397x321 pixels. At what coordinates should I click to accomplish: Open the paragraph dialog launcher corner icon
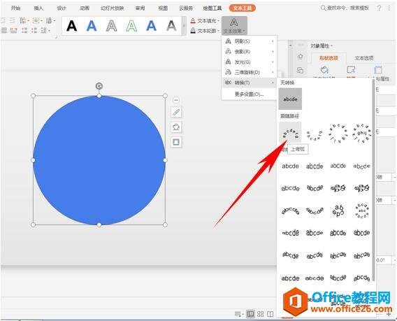pos(56,37)
